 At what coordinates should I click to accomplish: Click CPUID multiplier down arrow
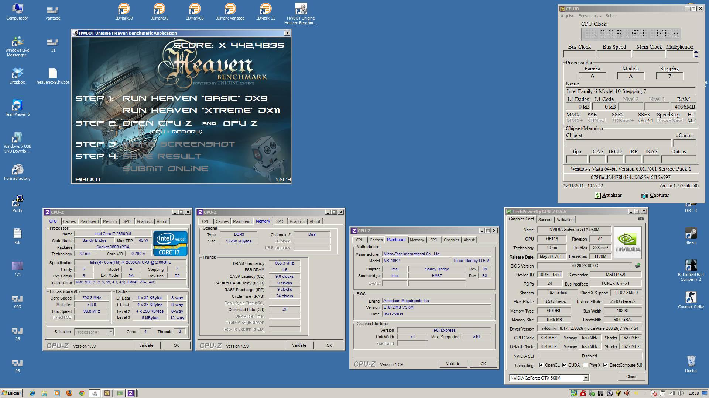pyautogui.click(x=696, y=56)
